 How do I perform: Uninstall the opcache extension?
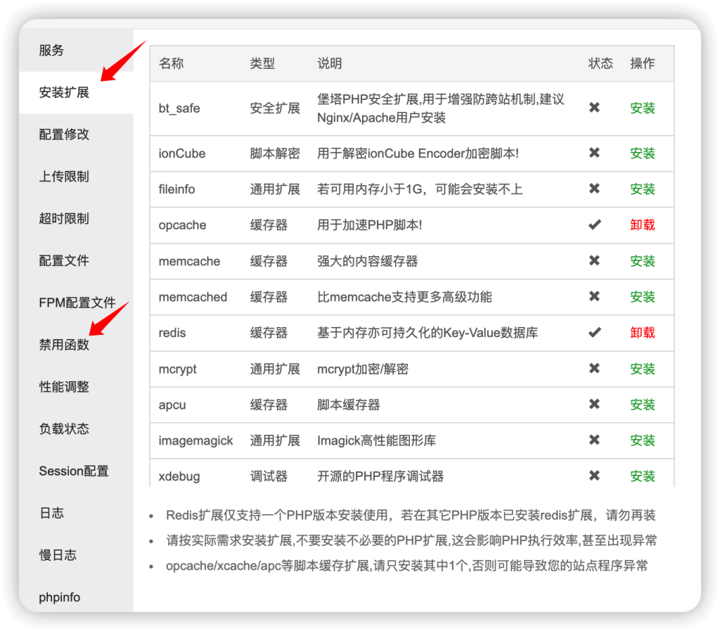pos(642,225)
